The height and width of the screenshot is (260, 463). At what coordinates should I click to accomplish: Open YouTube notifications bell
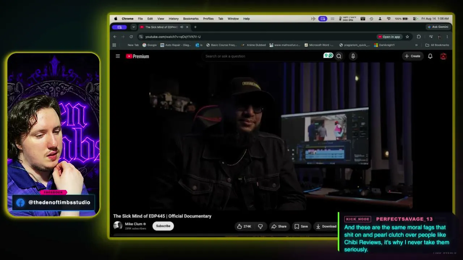pos(430,56)
